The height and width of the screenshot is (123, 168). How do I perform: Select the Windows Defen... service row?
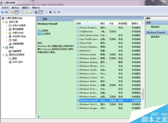tap(108, 81)
